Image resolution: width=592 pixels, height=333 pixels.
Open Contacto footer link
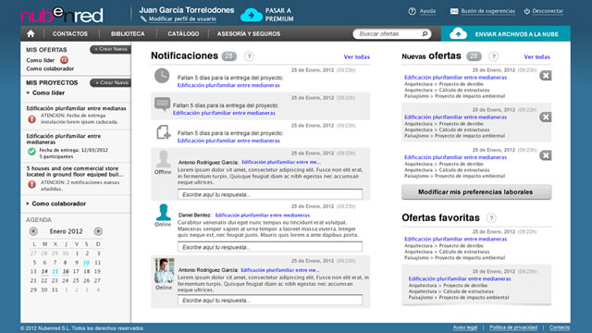click(x=560, y=327)
